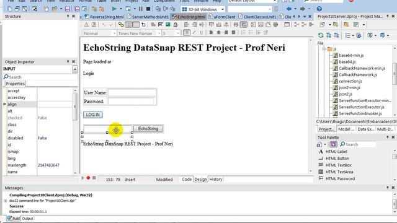This screenshot has height=223, width=397.
Task: Click the Project Manager file list scrollbar
Action: pyautogui.click(x=395, y=73)
